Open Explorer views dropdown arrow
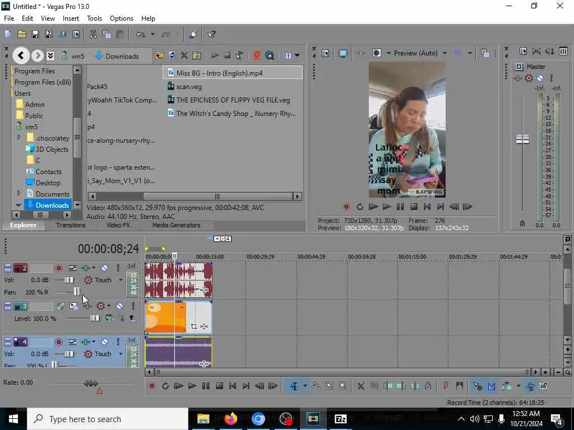 tap(297, 55)
